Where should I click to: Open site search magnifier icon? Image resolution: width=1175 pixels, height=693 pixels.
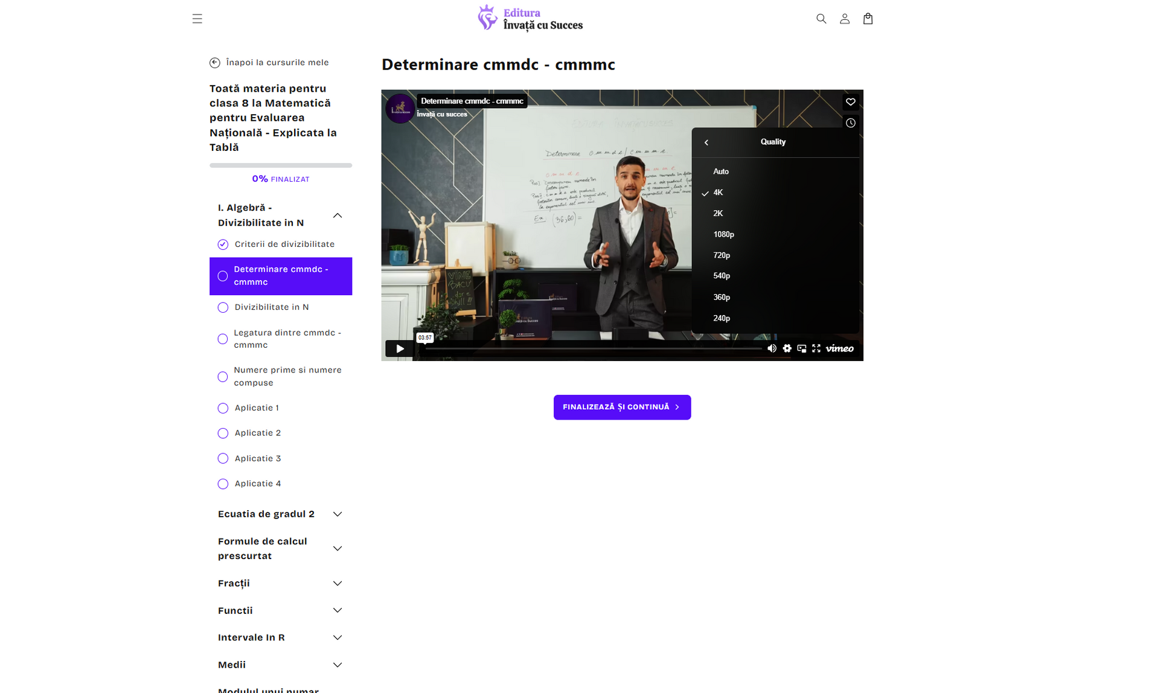[x=821, y=19]
